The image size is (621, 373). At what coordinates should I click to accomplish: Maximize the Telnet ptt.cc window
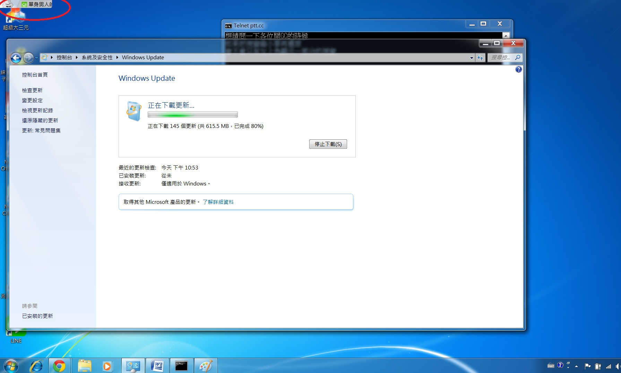(x=483, y=24)
